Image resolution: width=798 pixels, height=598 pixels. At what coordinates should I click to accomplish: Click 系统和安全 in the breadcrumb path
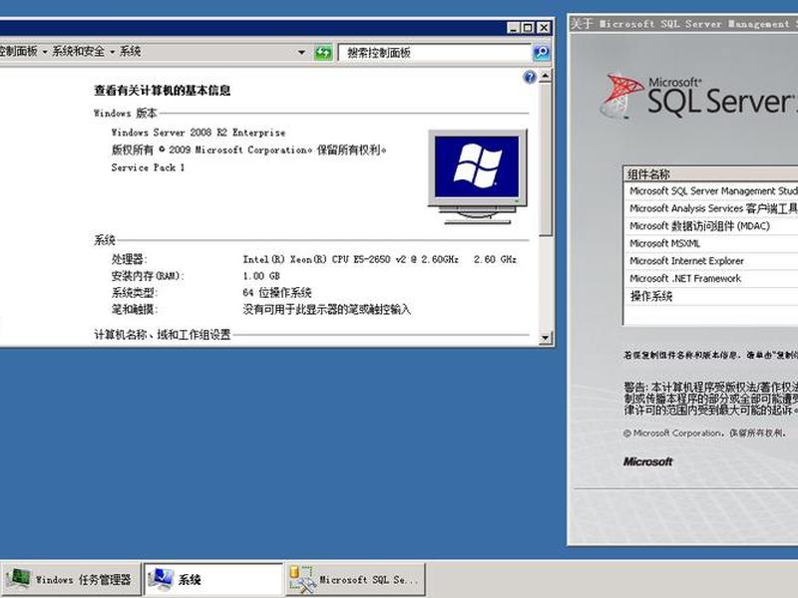click(x=79, y=52)
